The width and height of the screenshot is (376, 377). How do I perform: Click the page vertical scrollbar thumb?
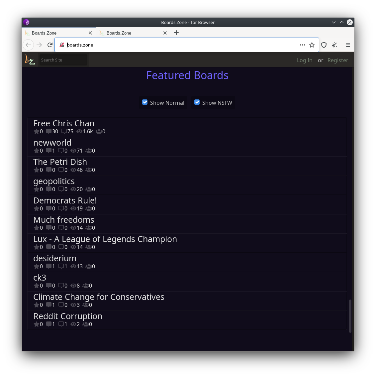tap(350, 316)
